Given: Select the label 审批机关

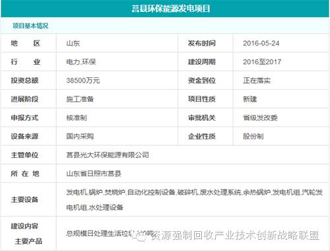Looking at the screenshot, I should click(202, 118).
